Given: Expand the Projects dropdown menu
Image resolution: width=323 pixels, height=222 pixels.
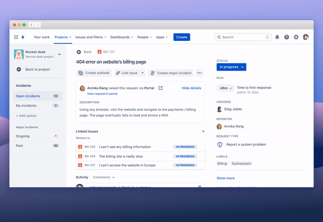Looking at the screenshot, I should click(x=62, y=37).
